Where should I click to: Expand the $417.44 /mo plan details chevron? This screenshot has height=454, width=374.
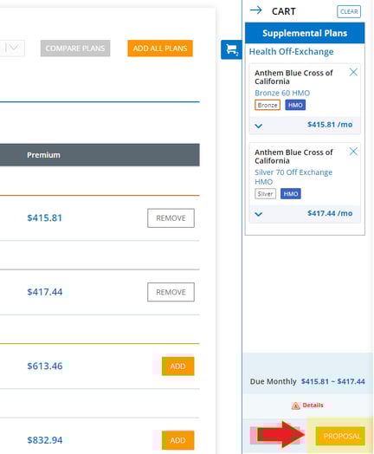[258, 214]
